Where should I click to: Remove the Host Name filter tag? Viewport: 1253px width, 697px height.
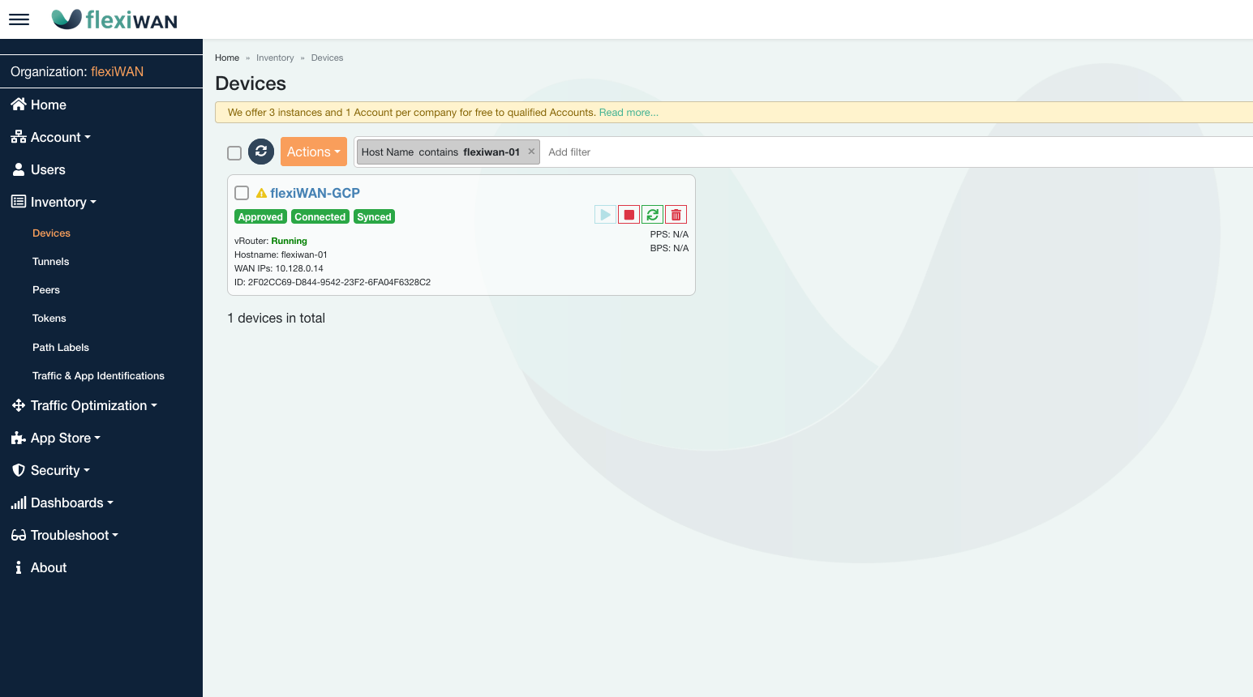pyautogui.click(x=531, y=152)
